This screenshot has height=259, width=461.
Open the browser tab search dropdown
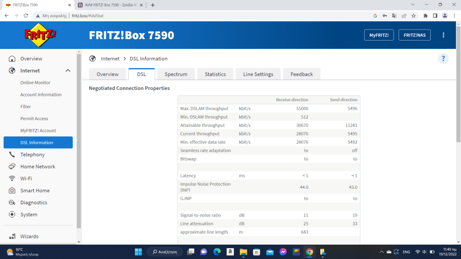[x=413, y=4]
